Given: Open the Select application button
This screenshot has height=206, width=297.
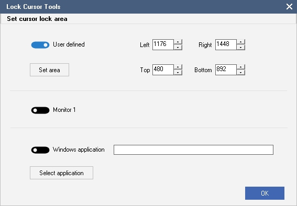Looking at the screenshot, I should (x=62, y=173).
